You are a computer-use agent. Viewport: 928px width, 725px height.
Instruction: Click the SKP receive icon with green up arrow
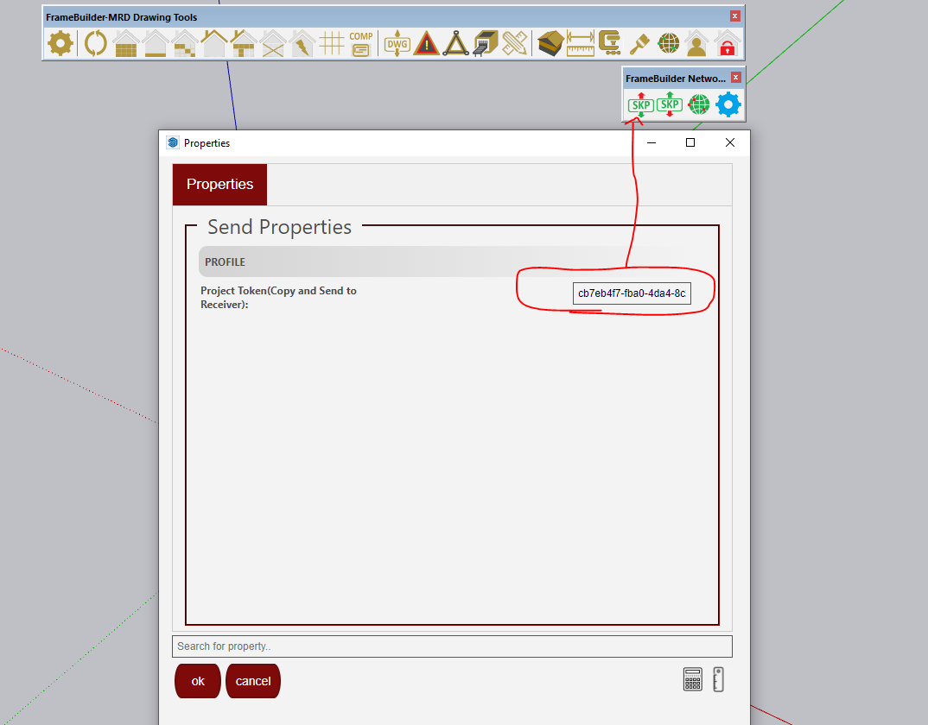click(x=670, y=104)
